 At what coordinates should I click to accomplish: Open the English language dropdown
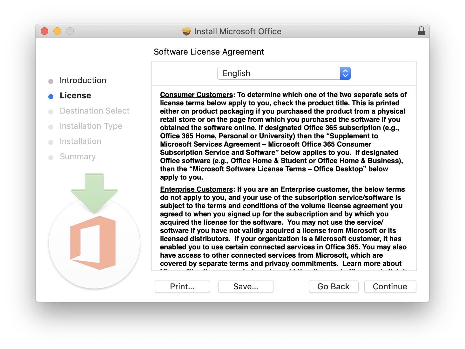click(284, 73)
